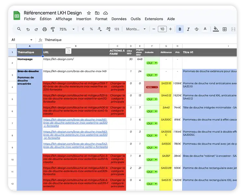The width and height of the screenshot is (244, 195).
Task: Open more number formats 123
Action: pyautogui.click(x=117, y=29)
